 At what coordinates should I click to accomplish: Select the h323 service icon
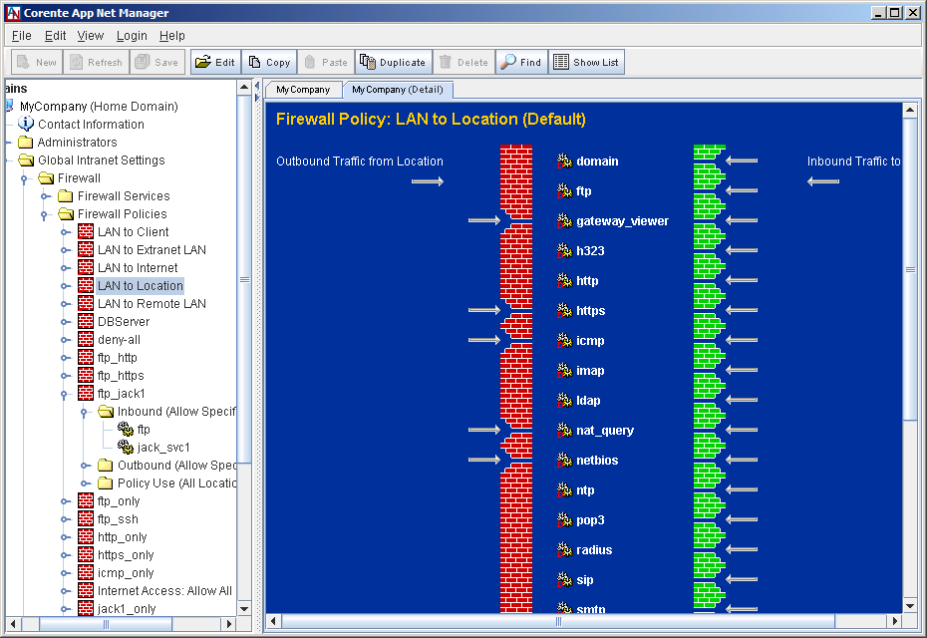pyautogui.click(x=564, y=250)
